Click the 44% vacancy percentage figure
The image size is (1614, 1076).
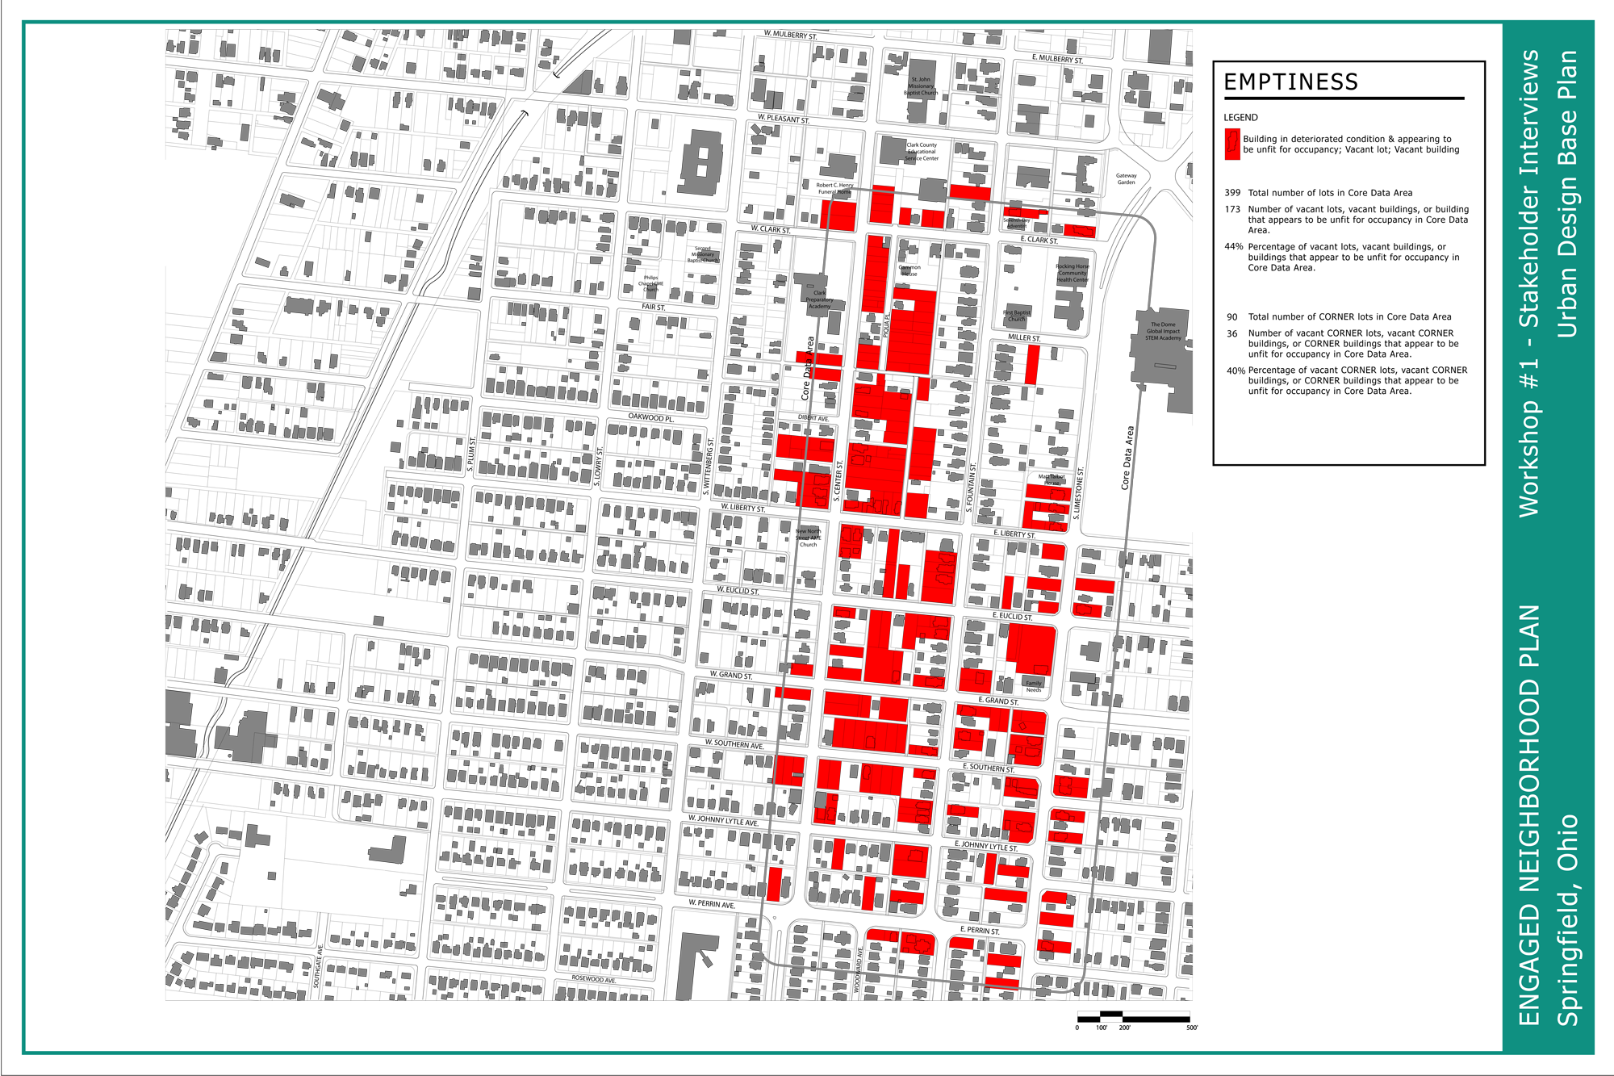[x=1233, y=247]
